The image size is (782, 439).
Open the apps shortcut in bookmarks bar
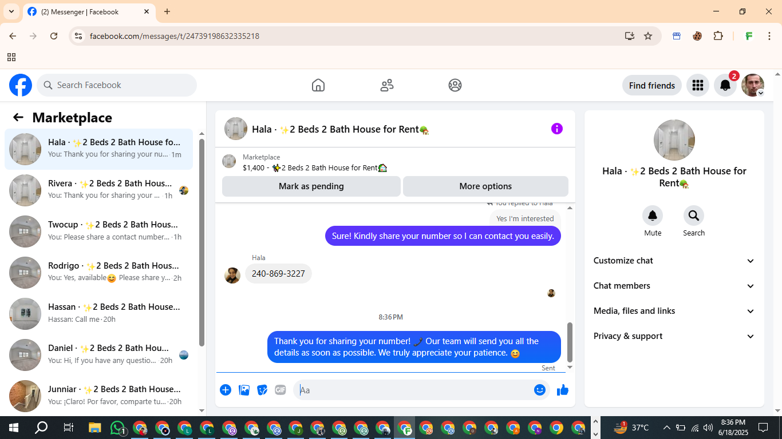coord(11,57)
